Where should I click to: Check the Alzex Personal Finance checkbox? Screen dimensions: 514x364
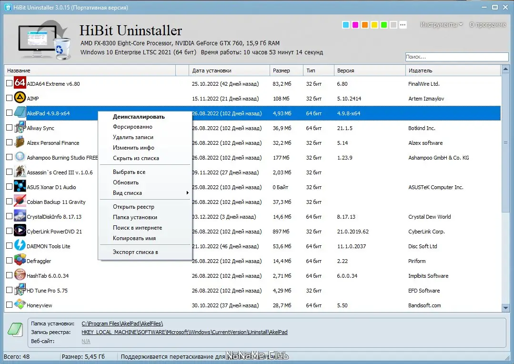pos(9,142)
